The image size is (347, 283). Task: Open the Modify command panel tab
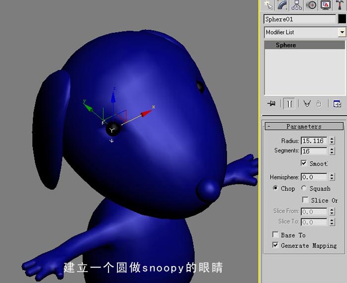pos(283,5)
